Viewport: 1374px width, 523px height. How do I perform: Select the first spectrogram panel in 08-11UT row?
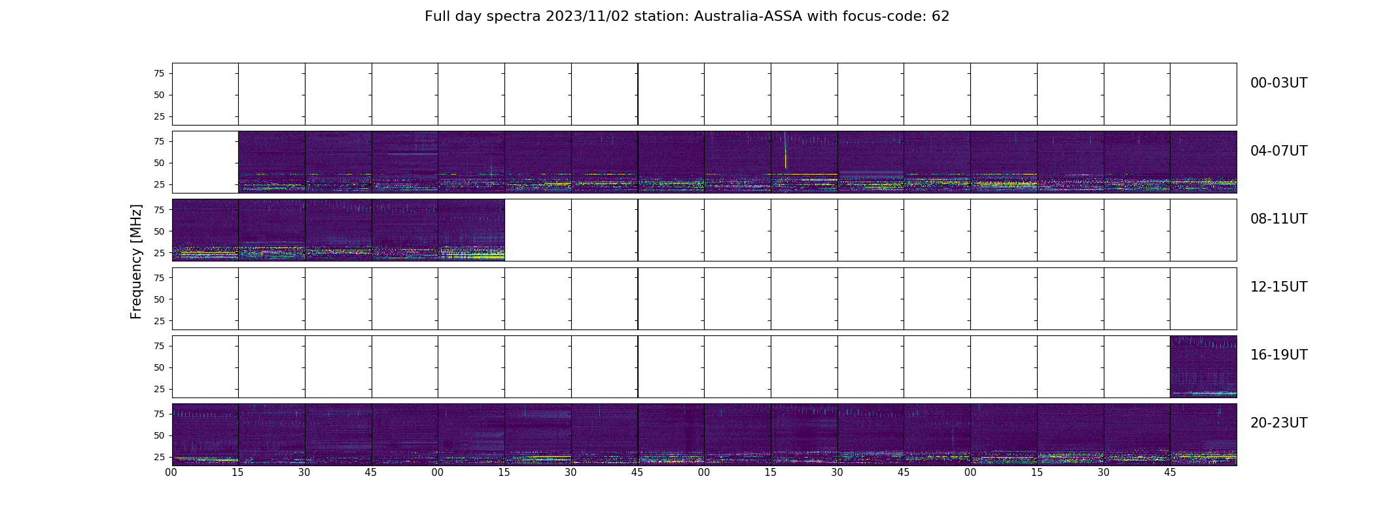205,229
